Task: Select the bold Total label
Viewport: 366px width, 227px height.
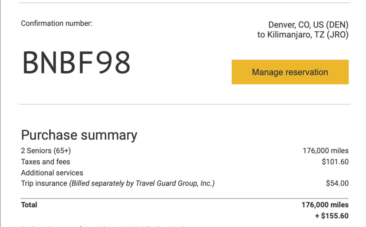Action: click(29, 205)
